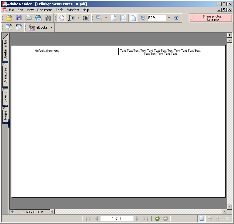The image size is (234, 224).
Task: Open a file with the folder icon
Action: coord(9,18)
